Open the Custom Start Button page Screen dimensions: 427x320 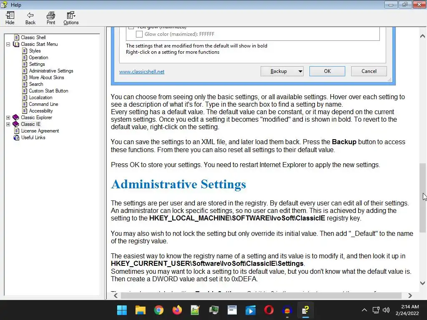click(48, 91)
